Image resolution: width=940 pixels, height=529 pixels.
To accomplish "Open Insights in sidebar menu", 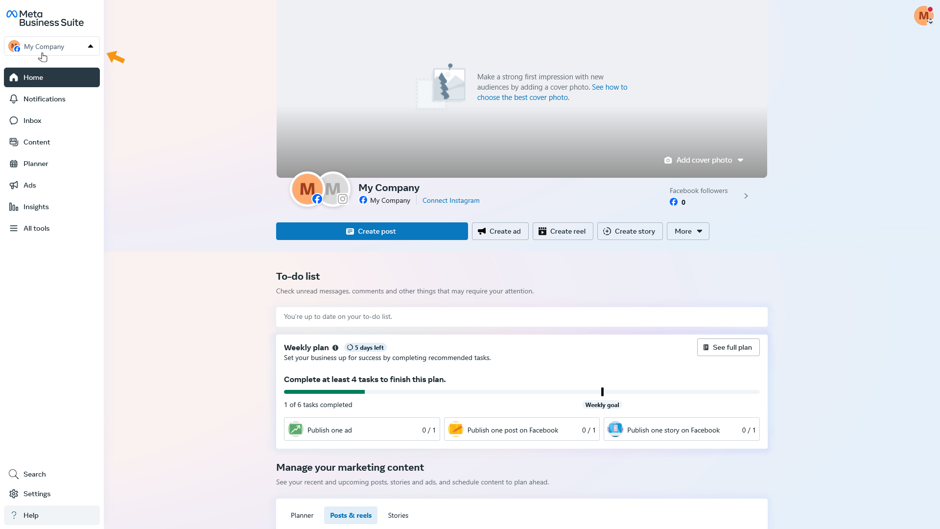I will [x=52, y=207].
